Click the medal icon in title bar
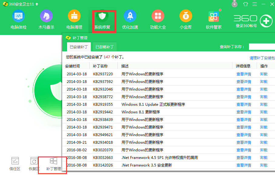The width and height of the screenshot is (275, 175). (234, 4)
